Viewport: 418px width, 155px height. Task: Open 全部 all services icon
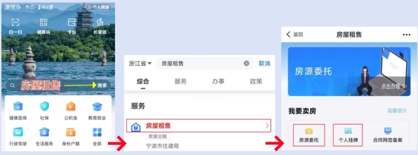[x=97, y=132]
